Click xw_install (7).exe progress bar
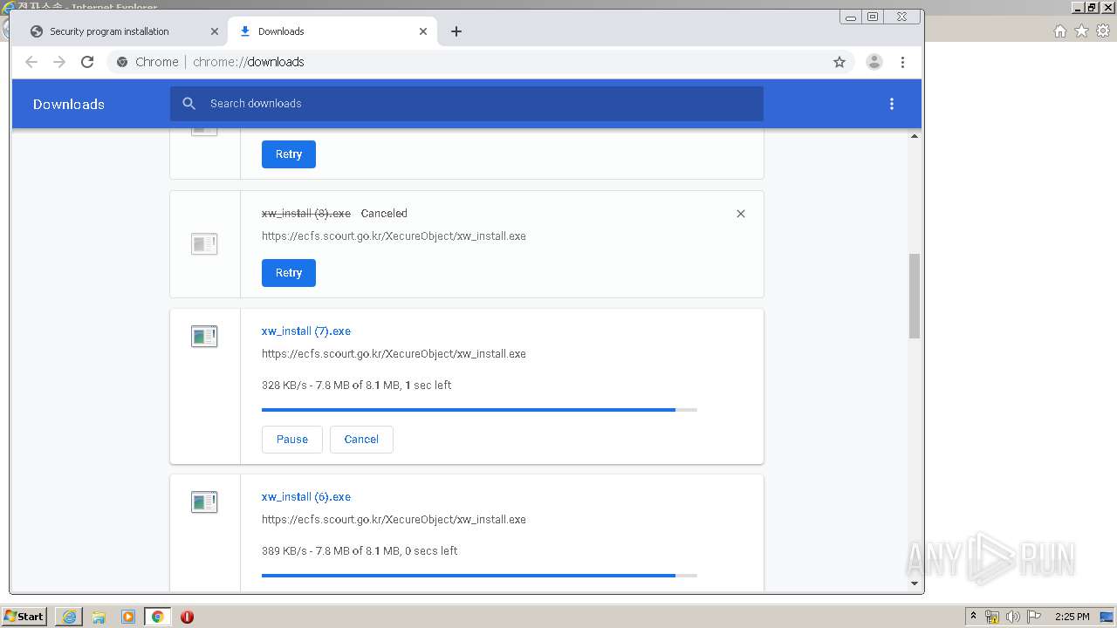Image resolution: width=1117 pixels, height=628 pixels. coord(479,410)
